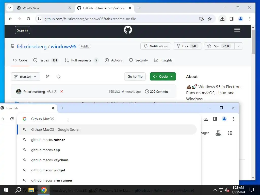Open the Insights tab

[x=163, y=60]
